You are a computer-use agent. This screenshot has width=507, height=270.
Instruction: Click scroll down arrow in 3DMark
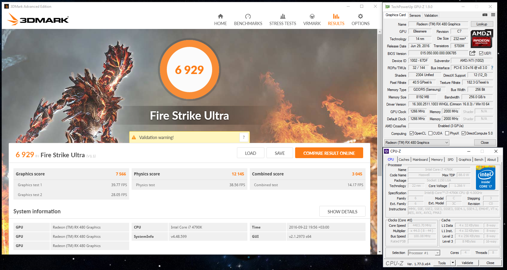click(x=380, y=252)
